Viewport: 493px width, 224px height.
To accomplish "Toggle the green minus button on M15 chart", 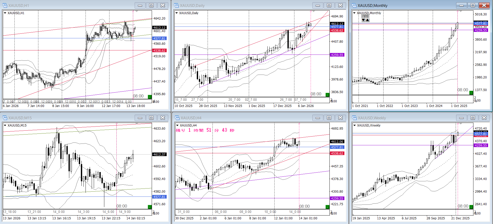I will (x=150, y=207).
